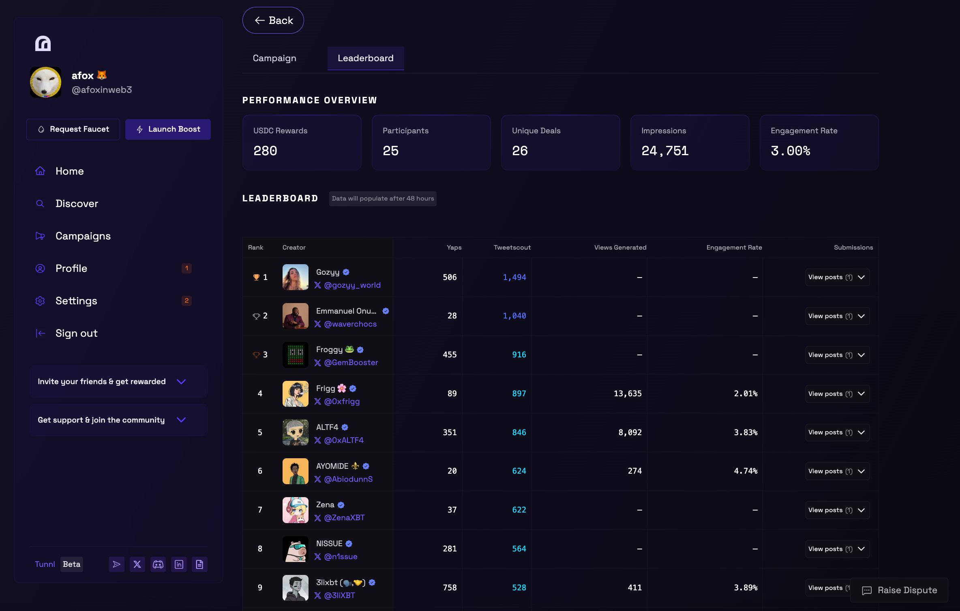Image resolution: width=960 pixels, height=611 pixels.
Task: Open the docs document icon
Action: coord(199,564)
